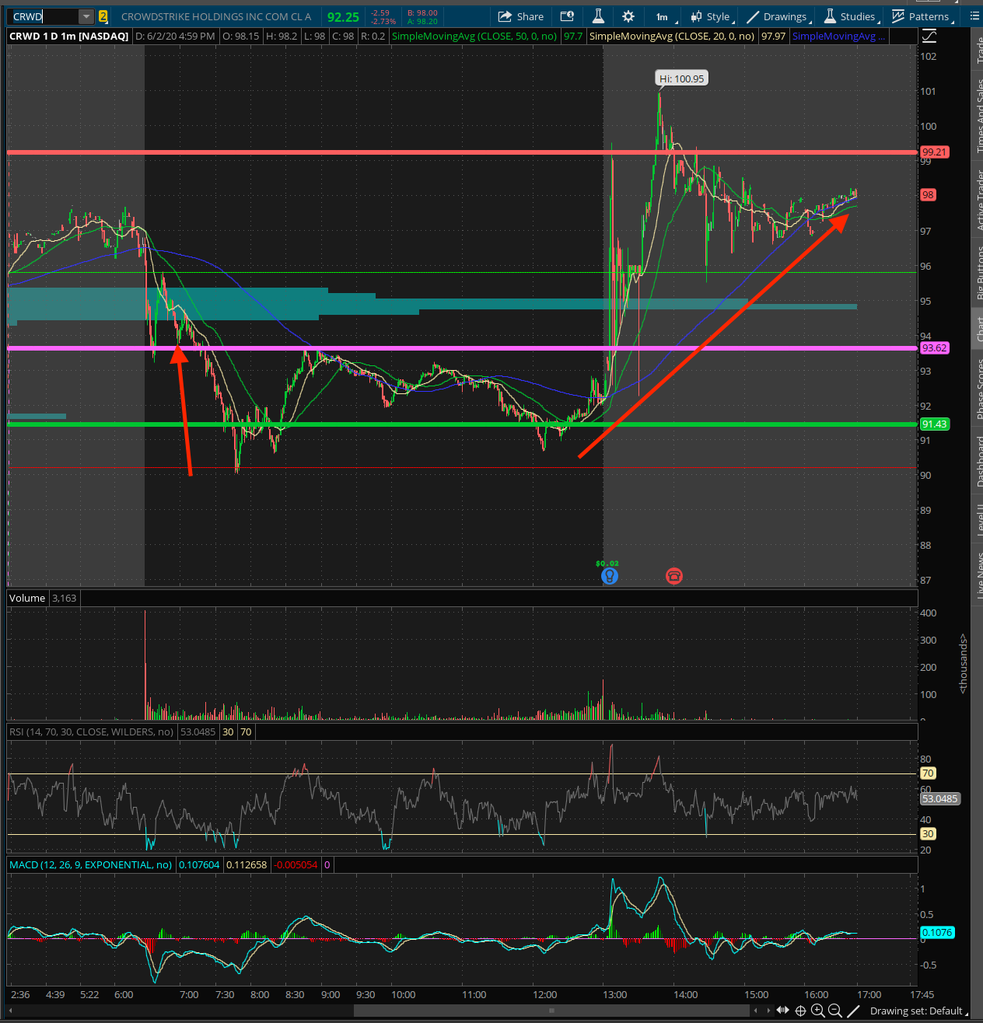Click the drawing tool line icon
The image size is (983, 1023).
point(853,1011)
